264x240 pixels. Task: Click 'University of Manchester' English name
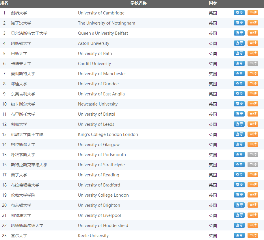102,74
